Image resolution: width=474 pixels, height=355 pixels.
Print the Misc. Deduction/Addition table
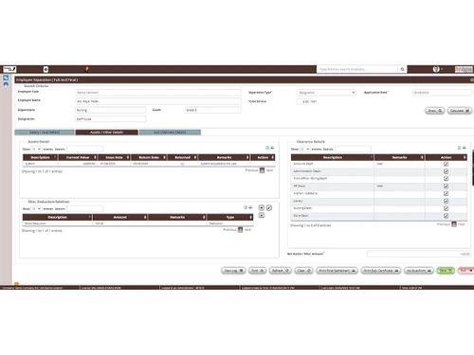pyautogui.click(x=250, y=207)
